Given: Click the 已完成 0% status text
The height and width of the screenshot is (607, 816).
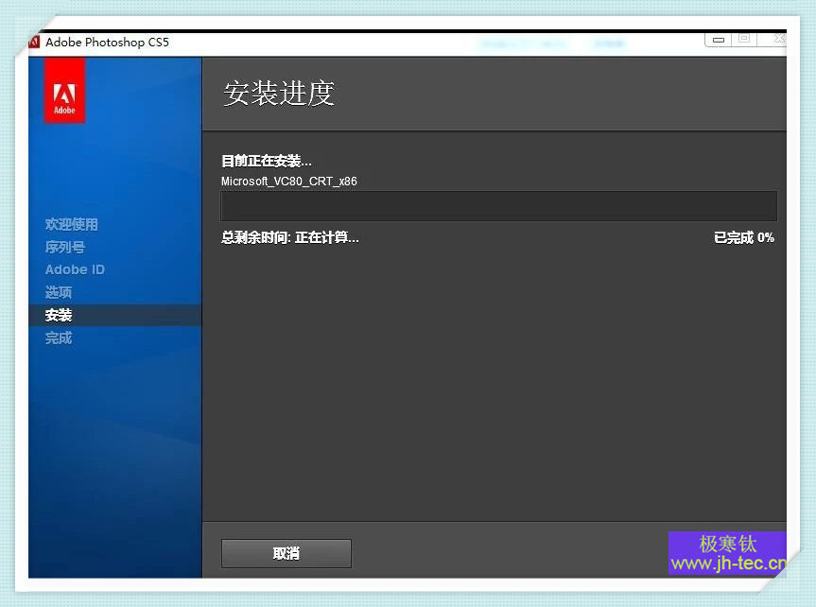Looking at the screenshot, I should (x=743, y=238).
